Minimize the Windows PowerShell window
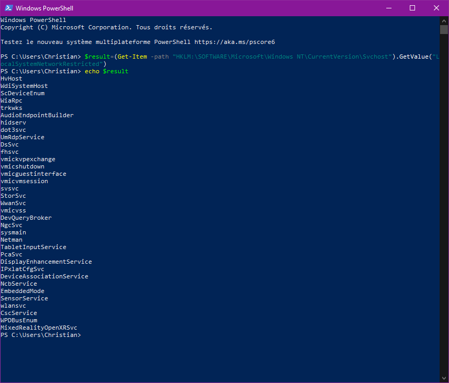The width and height of the screenshot is (449, 383). pos(388,8)
